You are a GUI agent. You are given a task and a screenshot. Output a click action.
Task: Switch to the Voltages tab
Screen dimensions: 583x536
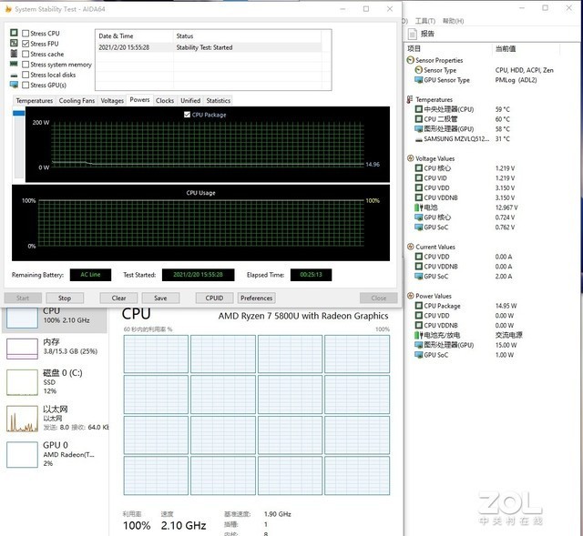tap(112, 101)
